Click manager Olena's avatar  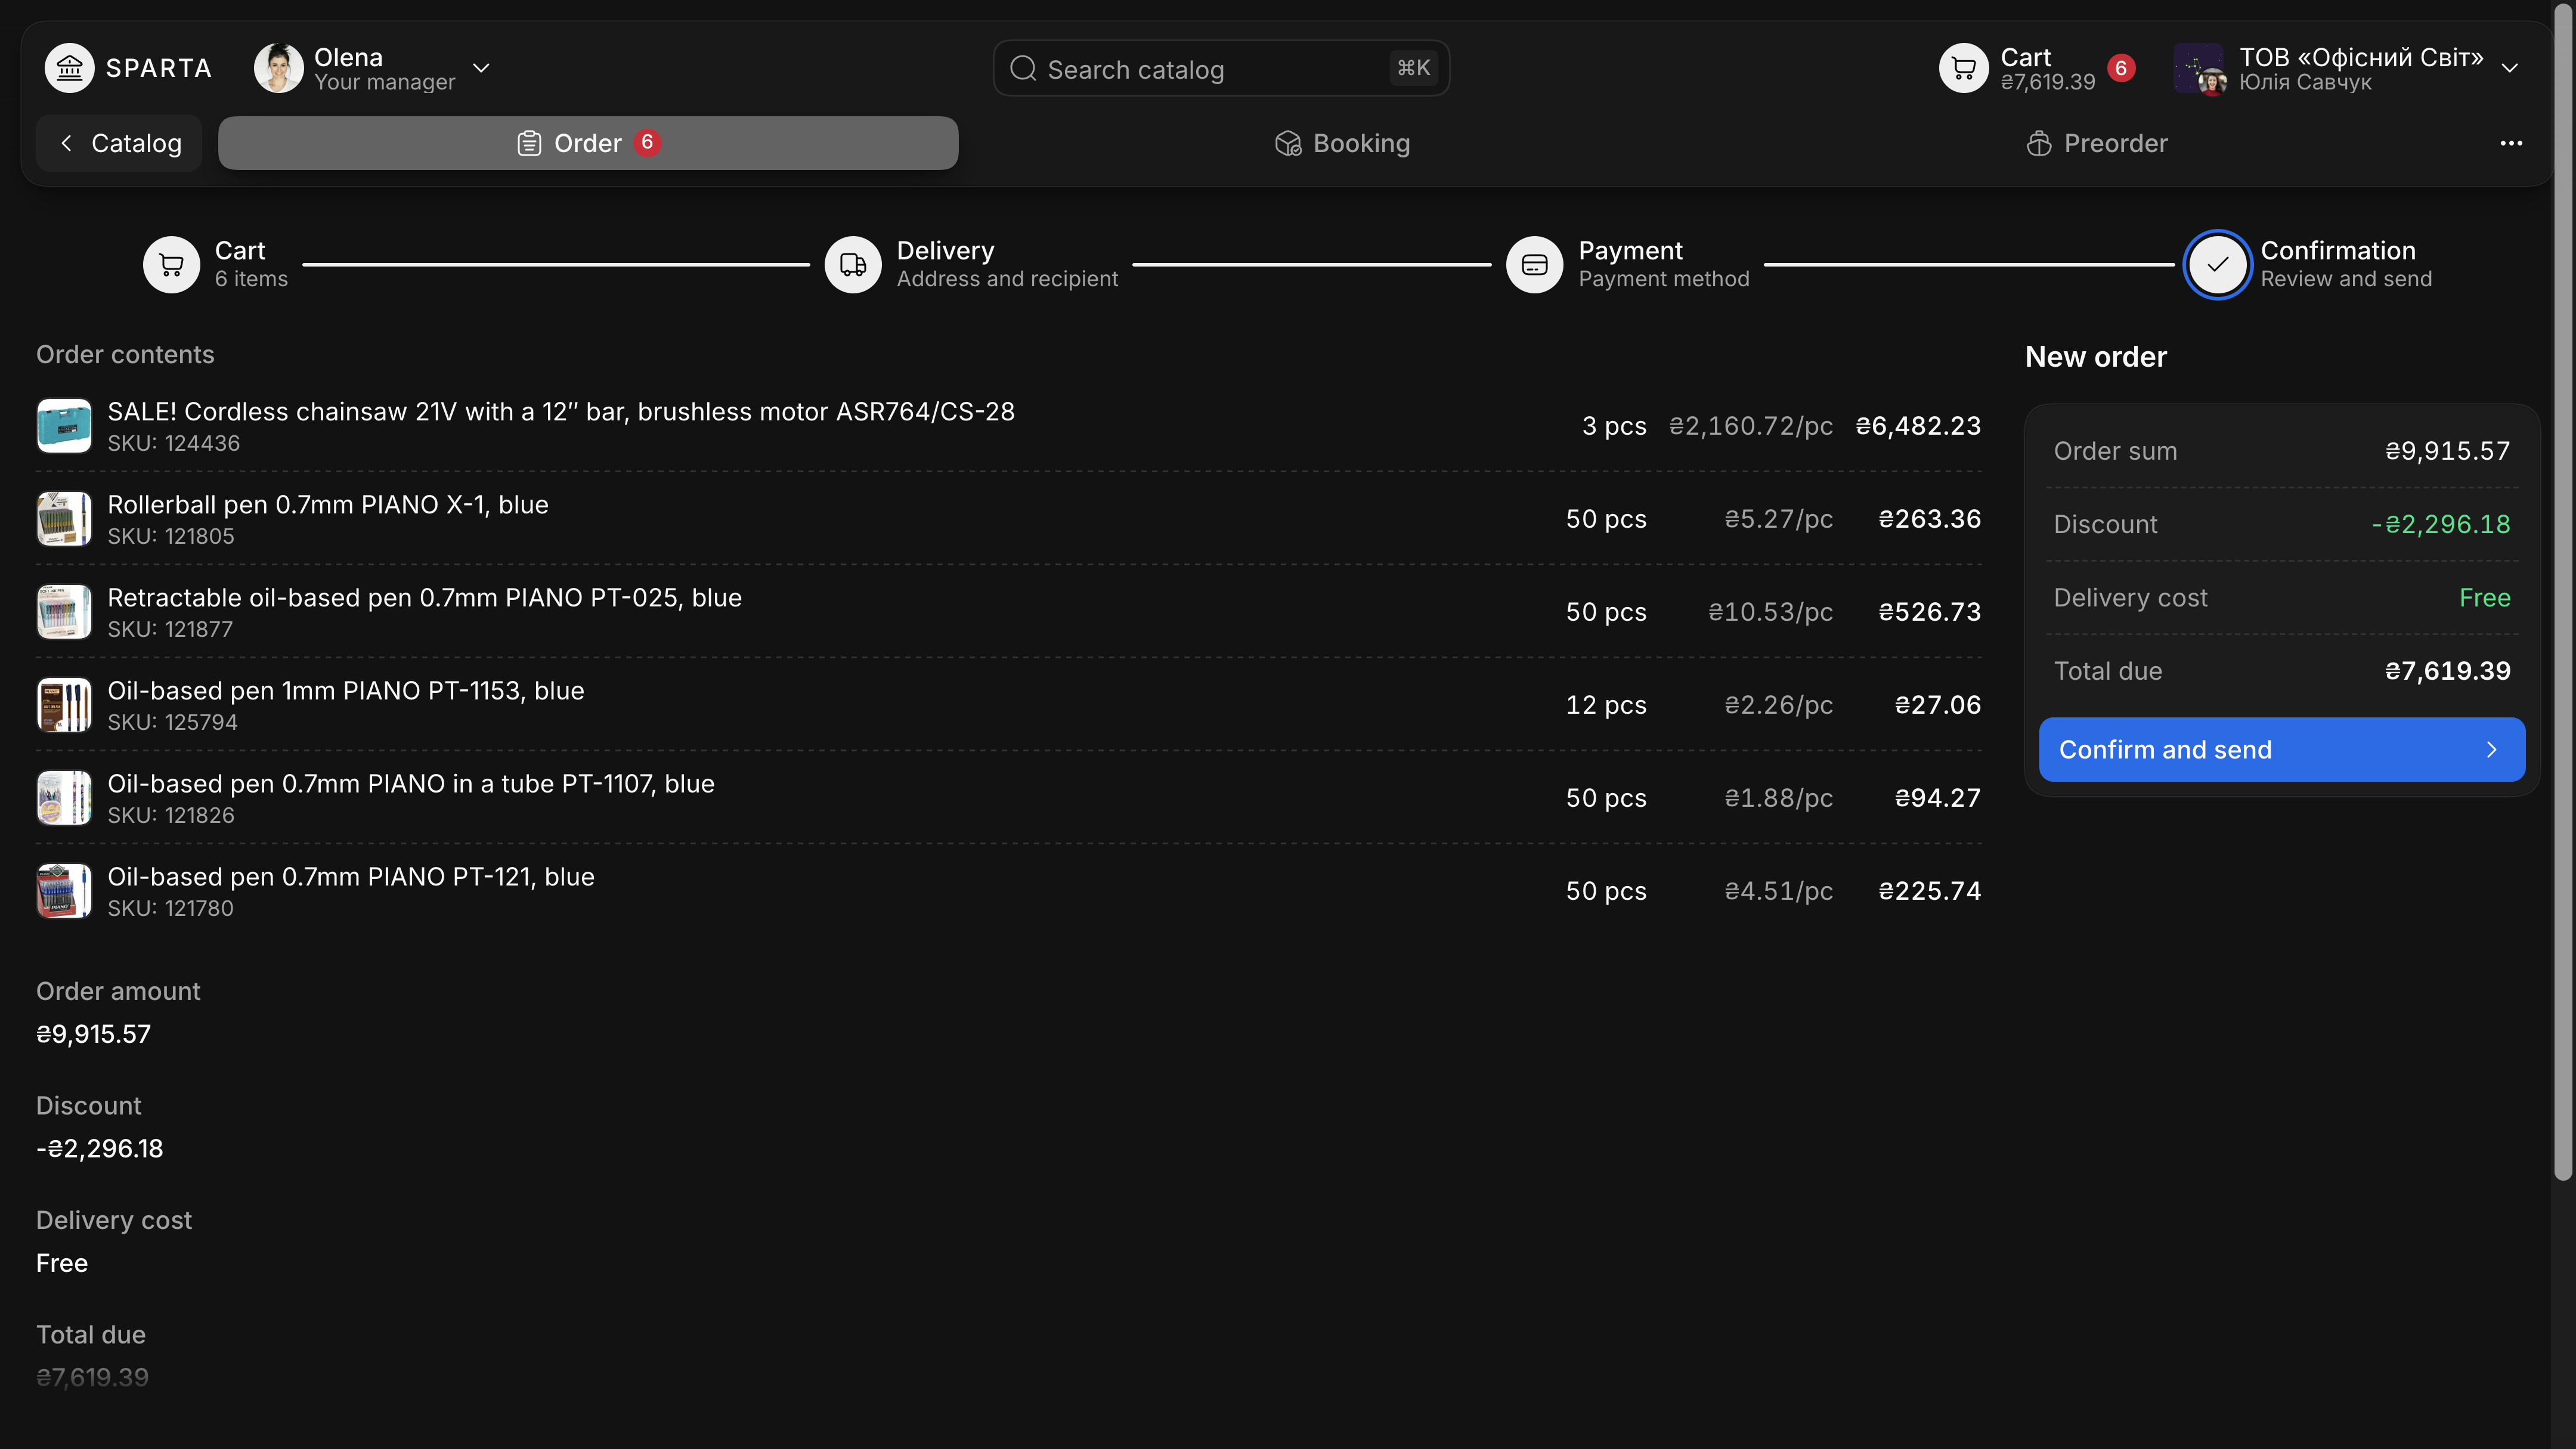(278, 68)
